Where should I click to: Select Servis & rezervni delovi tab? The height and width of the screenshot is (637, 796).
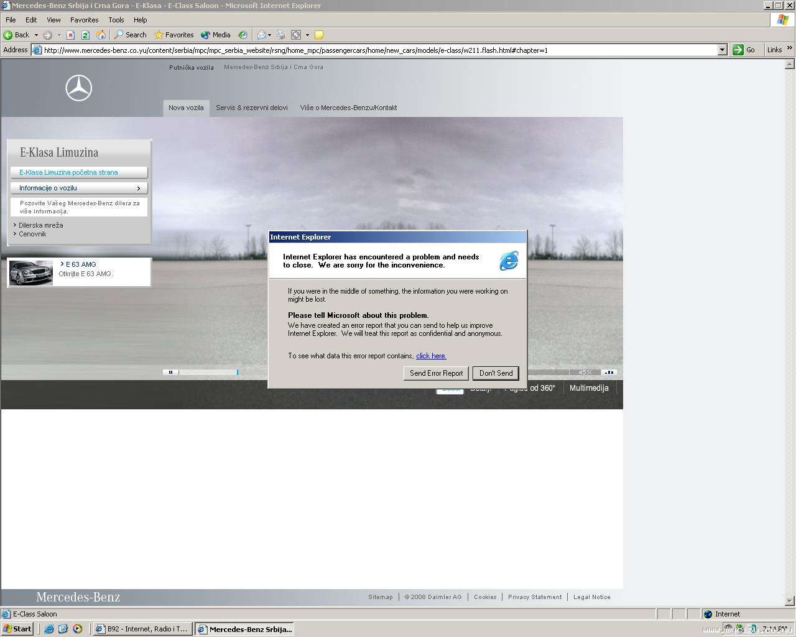(252, 108)
